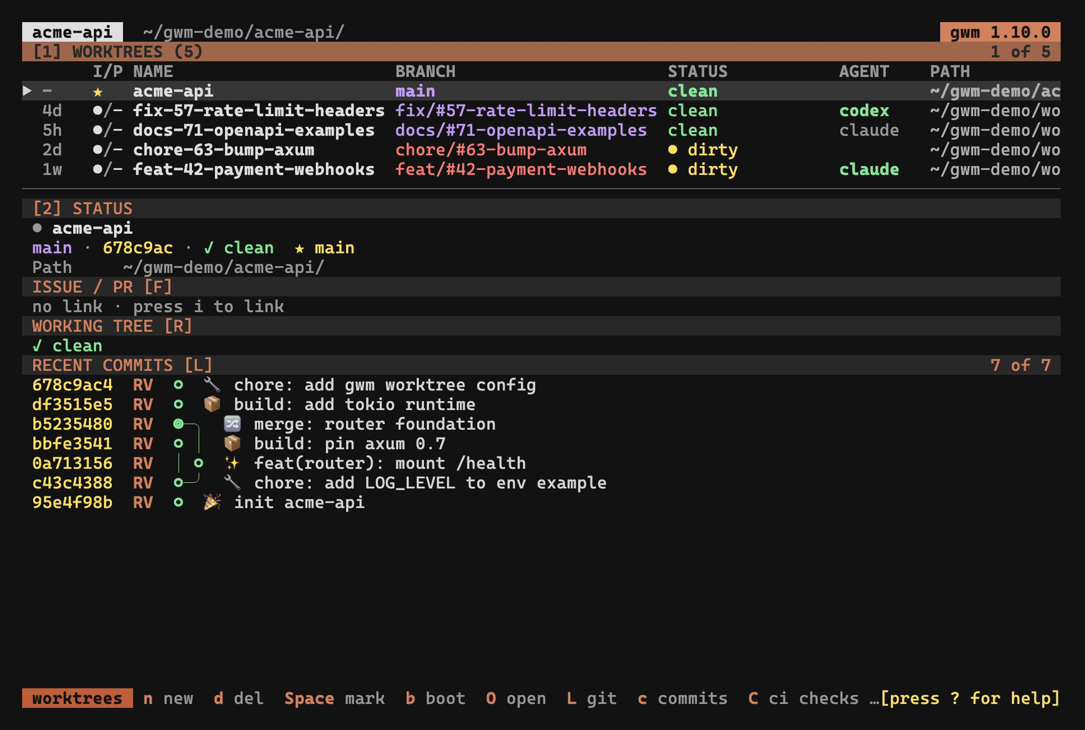Image resolution: width=1085 pixels, height=730 pixels.
Task: Click the 1 of 5 worktree counter
Action: click(1020, 52)
